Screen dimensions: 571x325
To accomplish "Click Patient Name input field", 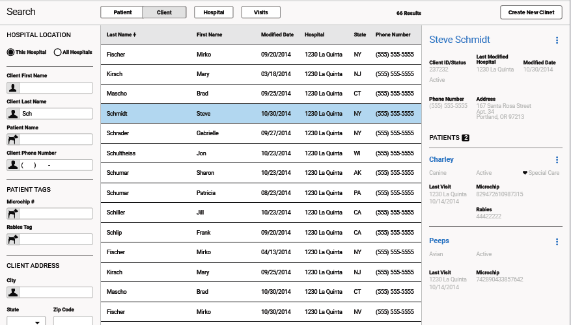I will 56,139.
